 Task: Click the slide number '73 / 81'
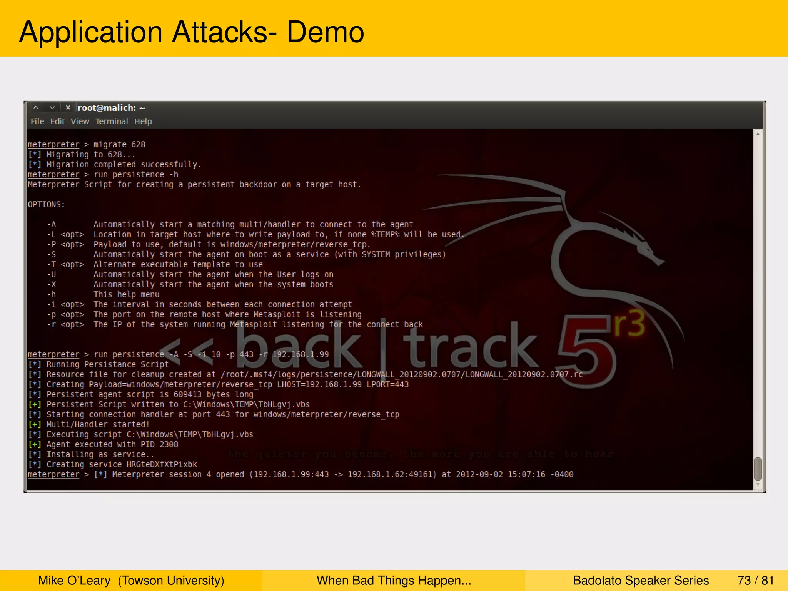[x=755, y=580]
